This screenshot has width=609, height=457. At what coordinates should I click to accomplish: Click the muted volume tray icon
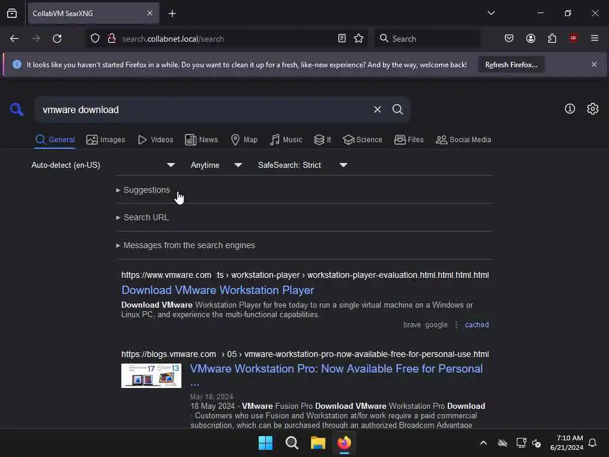click(536, 443)
